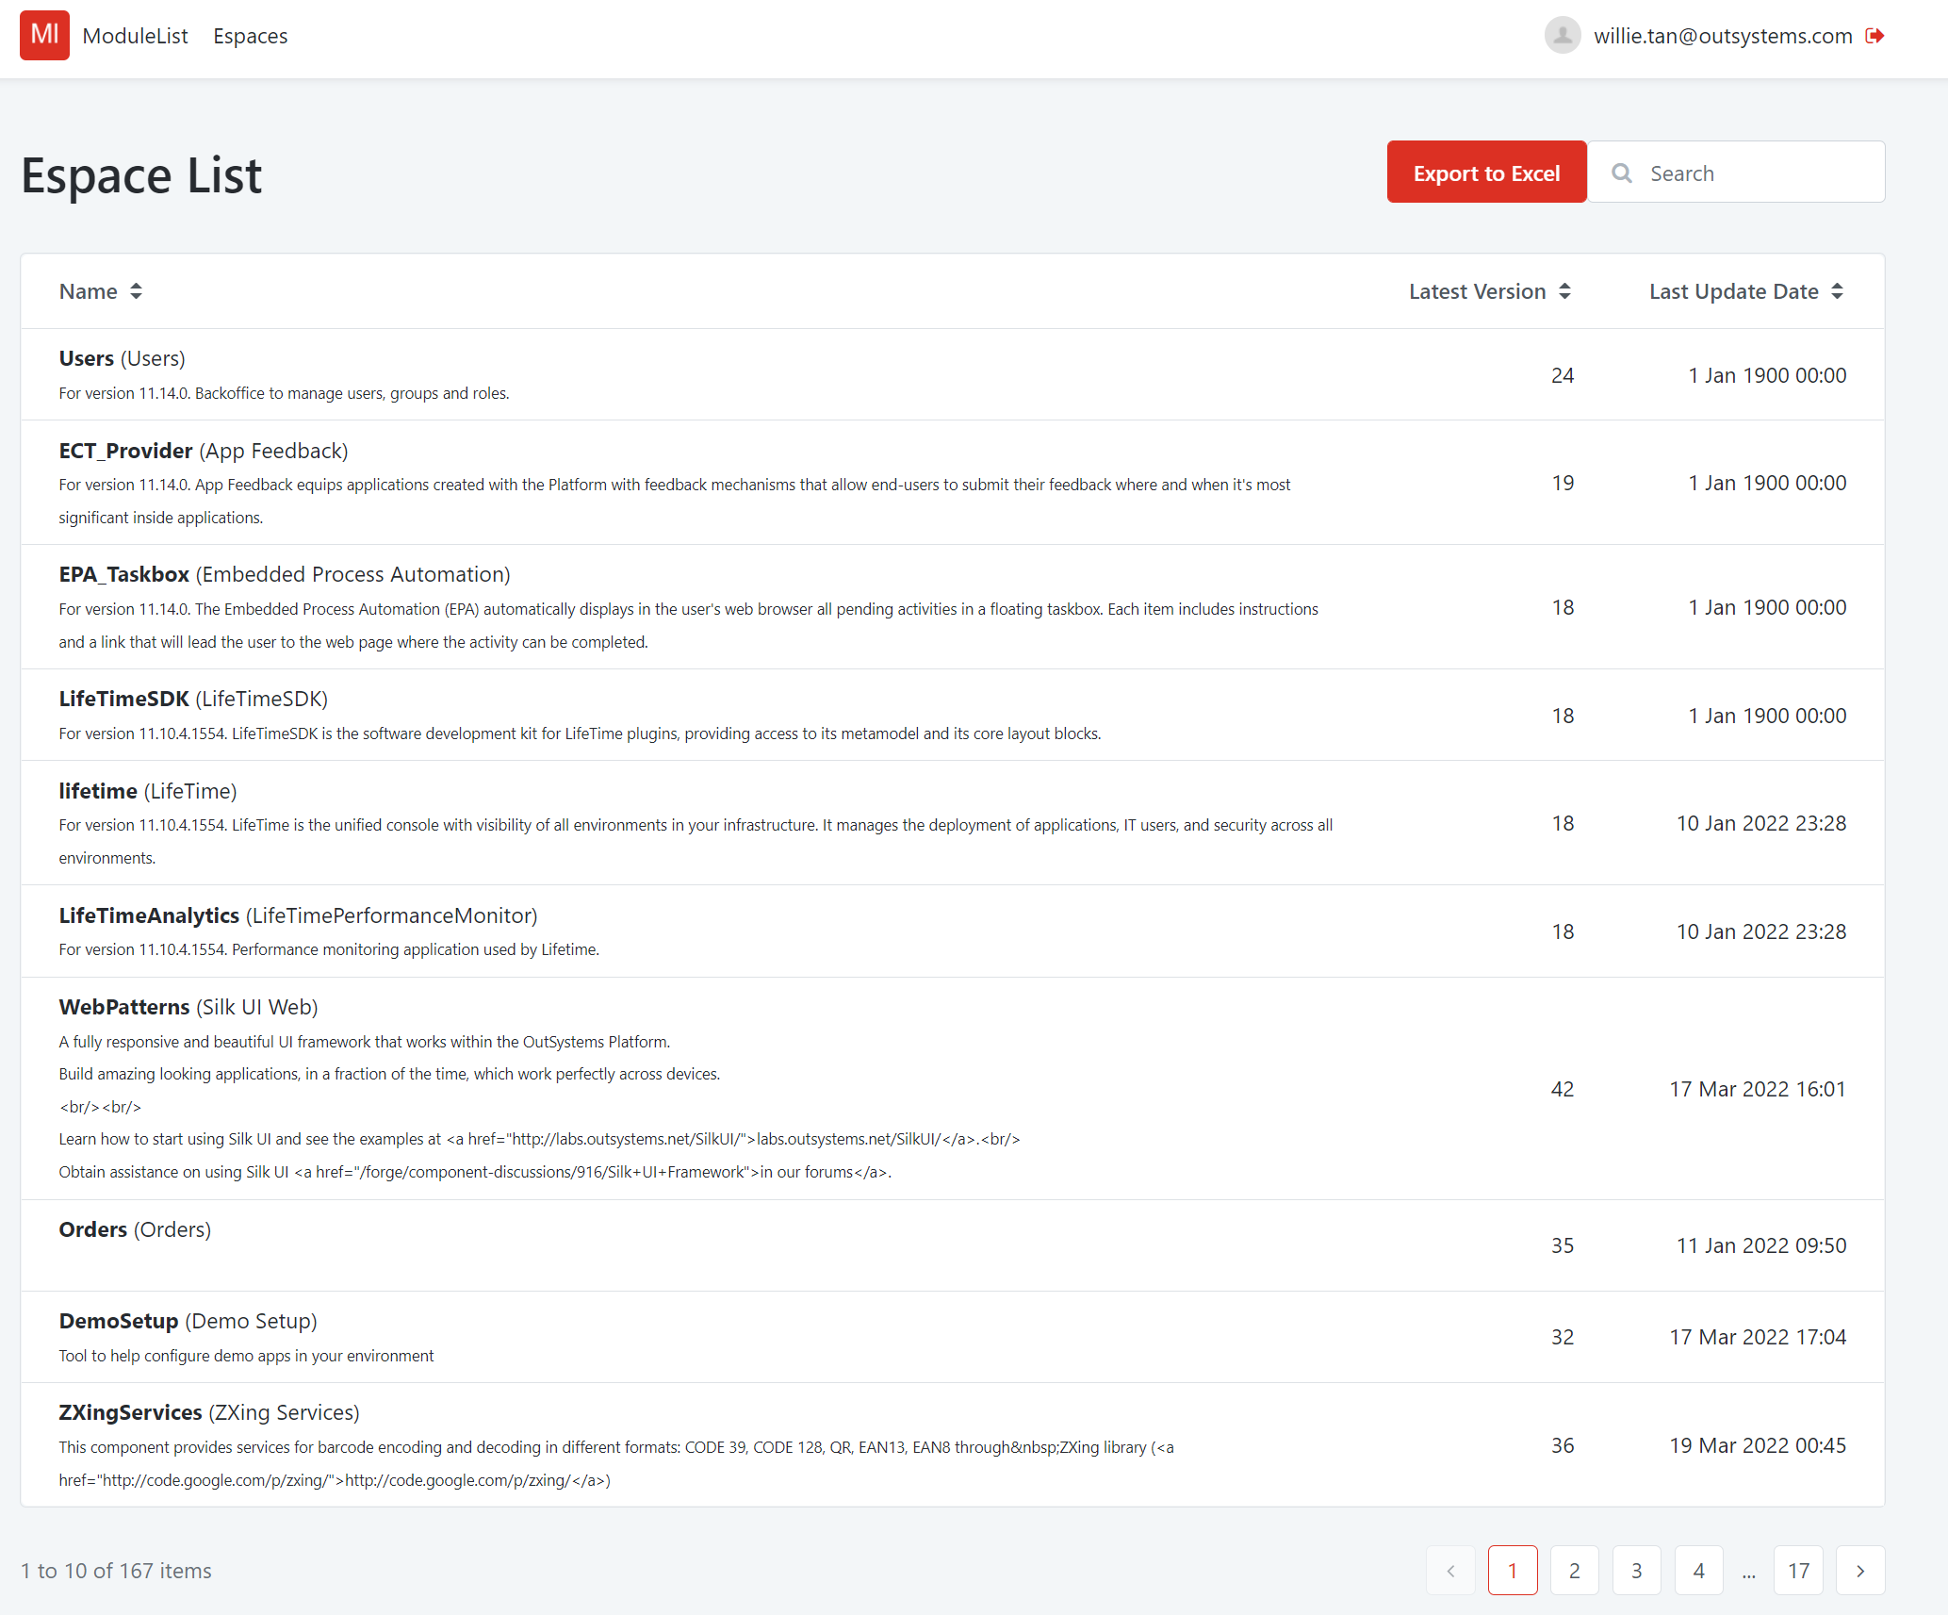Select page 4 in the pagination

pos(1699,1570)
